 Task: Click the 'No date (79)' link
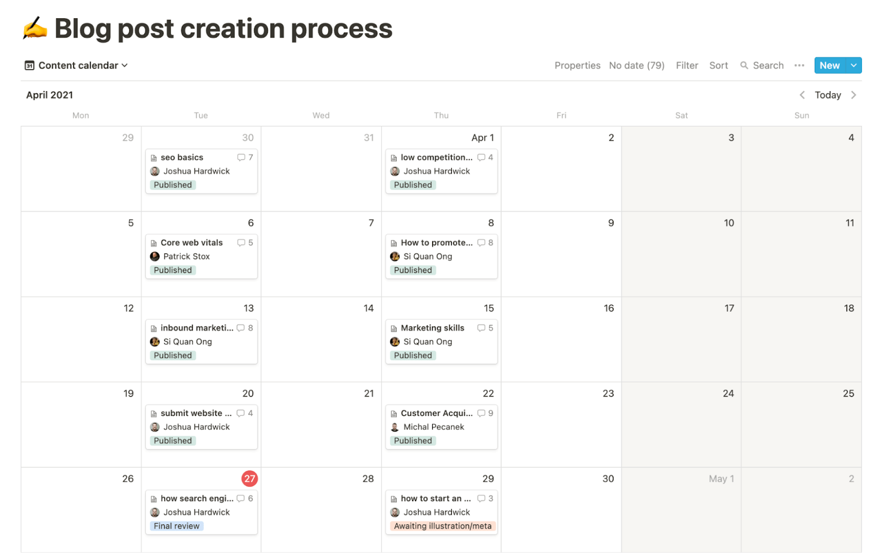pos(636,65)
